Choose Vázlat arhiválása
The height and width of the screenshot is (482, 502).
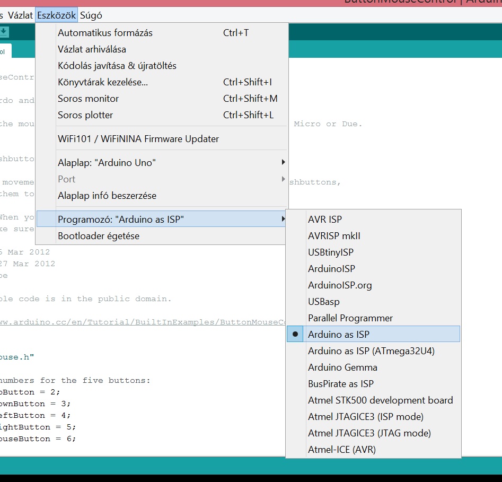tap(162, 49)
